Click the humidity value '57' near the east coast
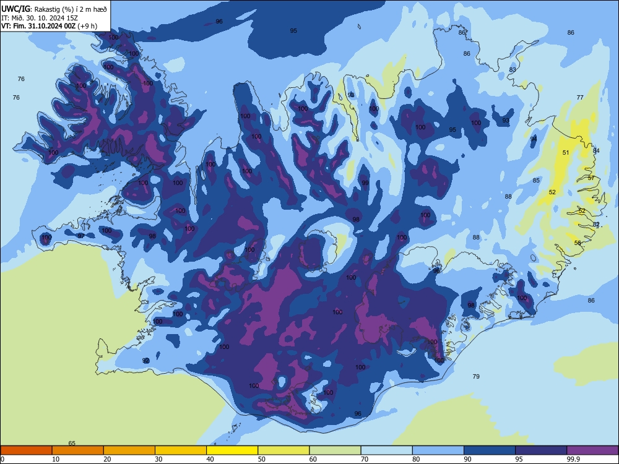This screenshot has height=464, width=619. coord(591,178)
